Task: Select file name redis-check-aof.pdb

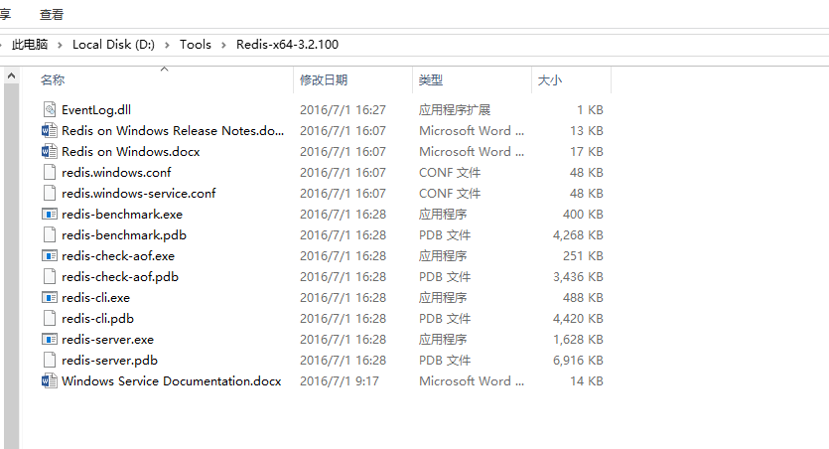Action: [120, 276]
